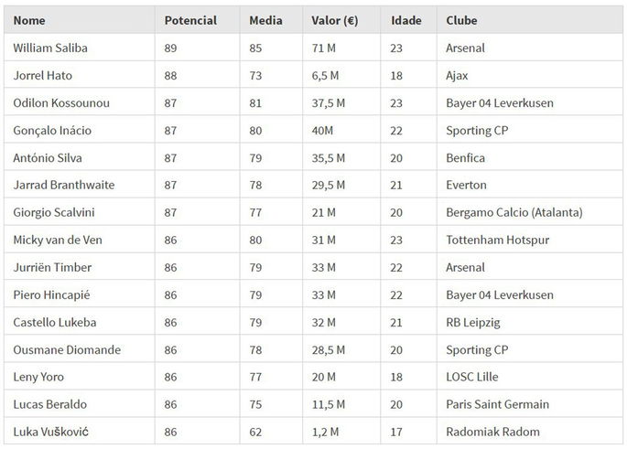Click the Media column header
Viewport: 627px width, 449px height.
coord(266,20)
